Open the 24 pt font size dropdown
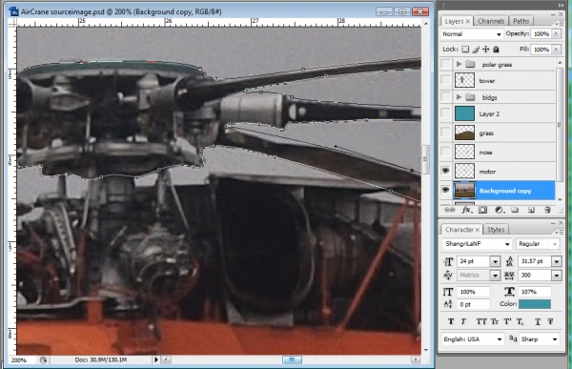Image resolution: width=572 pixels, height=369 pixels. click(495, 261)
